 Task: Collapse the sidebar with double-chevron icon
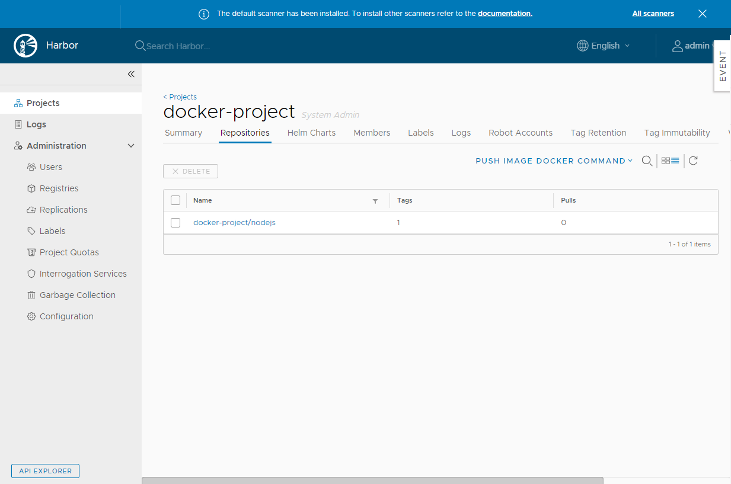point(131,74)
